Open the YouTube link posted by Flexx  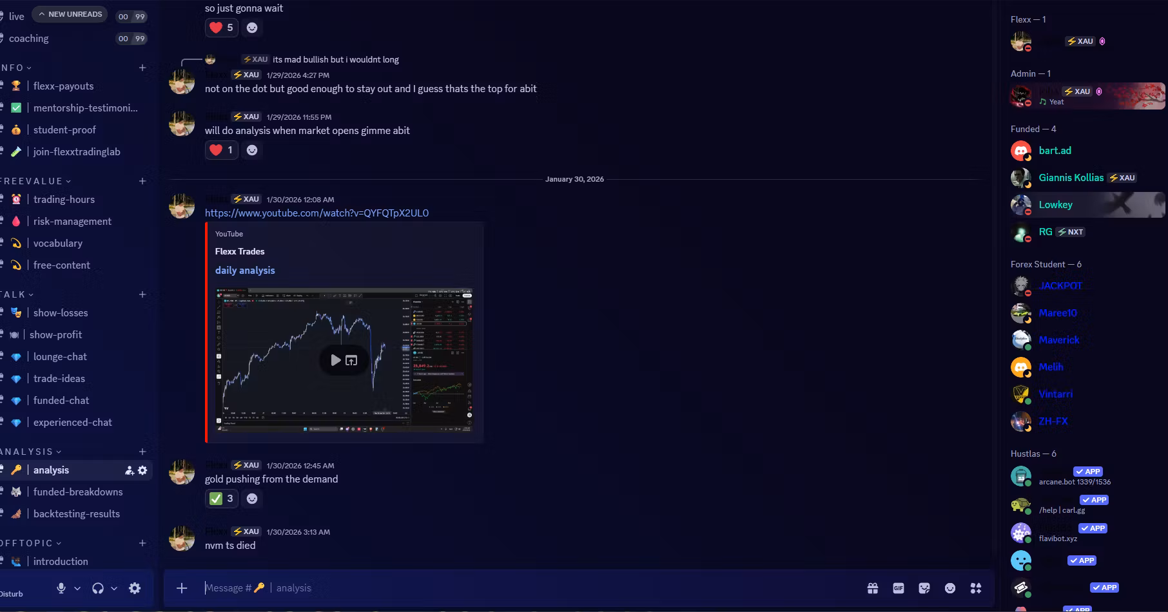[316, 213]
